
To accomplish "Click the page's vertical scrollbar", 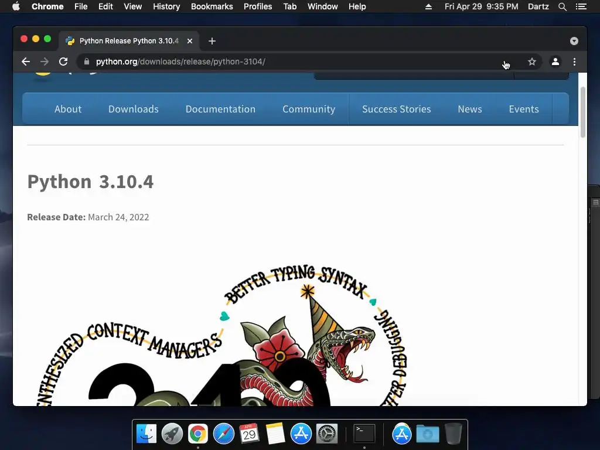I will coord(583,112).
